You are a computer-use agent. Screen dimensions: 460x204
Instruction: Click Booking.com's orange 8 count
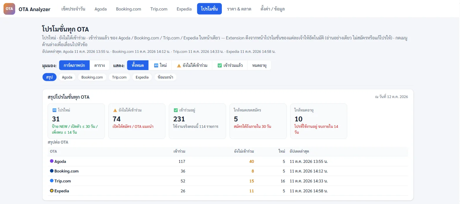point(253,171)
